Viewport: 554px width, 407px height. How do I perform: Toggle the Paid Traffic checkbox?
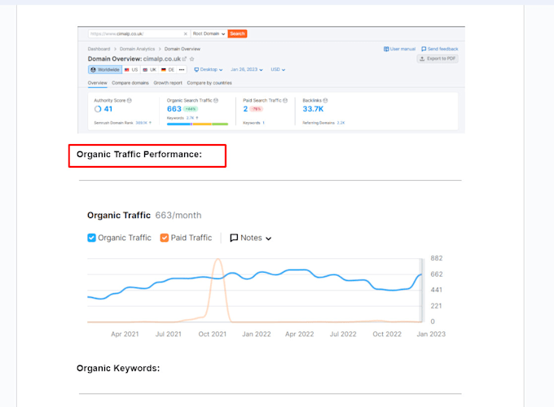[x=165, y=238]
